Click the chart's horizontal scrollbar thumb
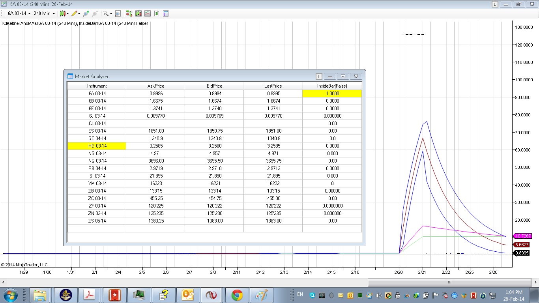Viewport: 539px width, 303px height. click(x=449, y=282)
